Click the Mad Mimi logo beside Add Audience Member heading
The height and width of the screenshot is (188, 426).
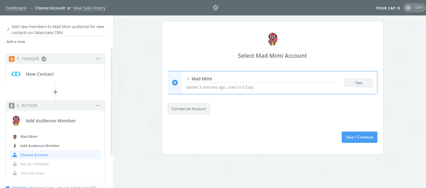coord(16,121)
